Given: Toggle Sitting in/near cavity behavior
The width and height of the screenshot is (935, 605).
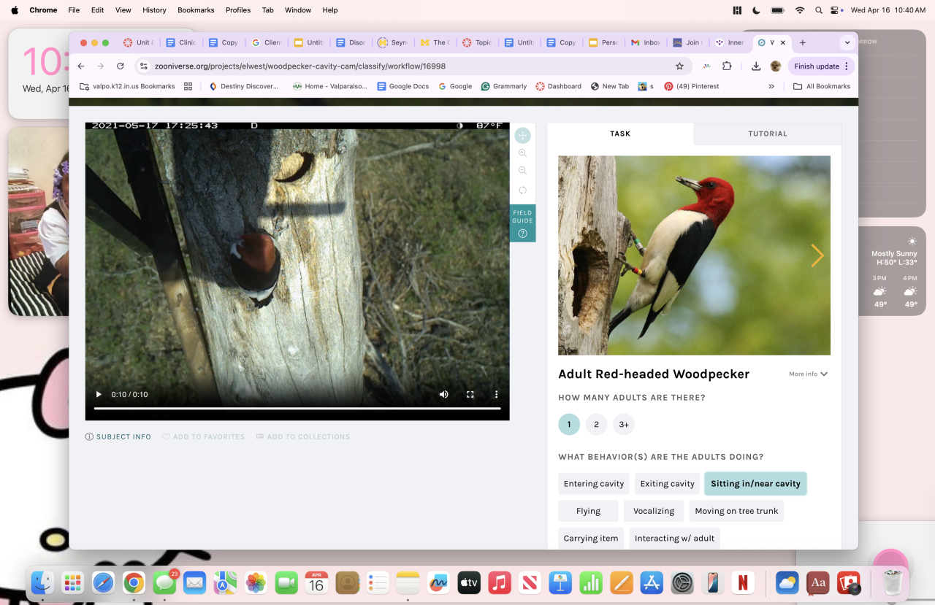Looking at the screenshot, I should click(755, 483).
